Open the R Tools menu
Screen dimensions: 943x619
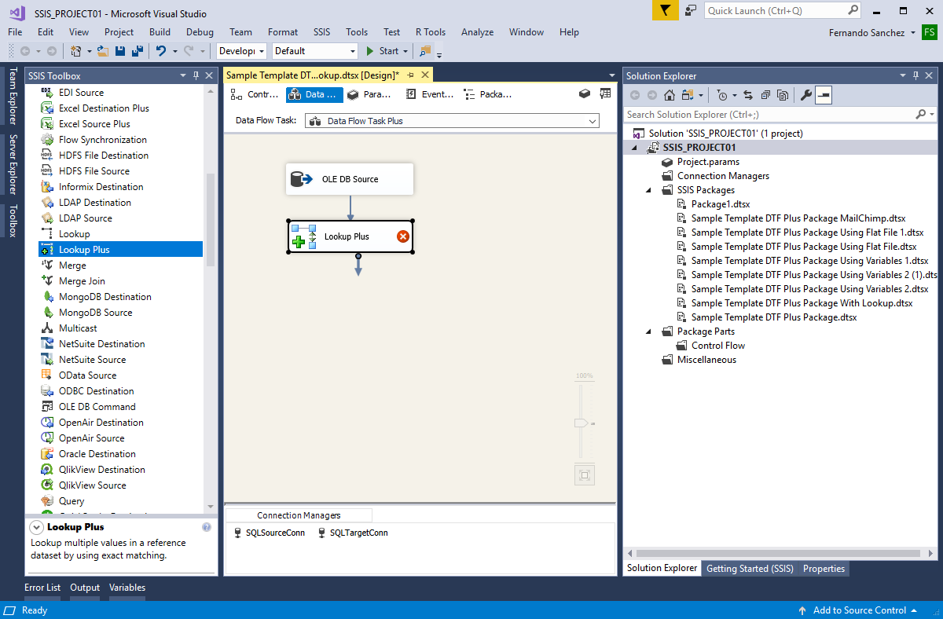pos(431,32)
